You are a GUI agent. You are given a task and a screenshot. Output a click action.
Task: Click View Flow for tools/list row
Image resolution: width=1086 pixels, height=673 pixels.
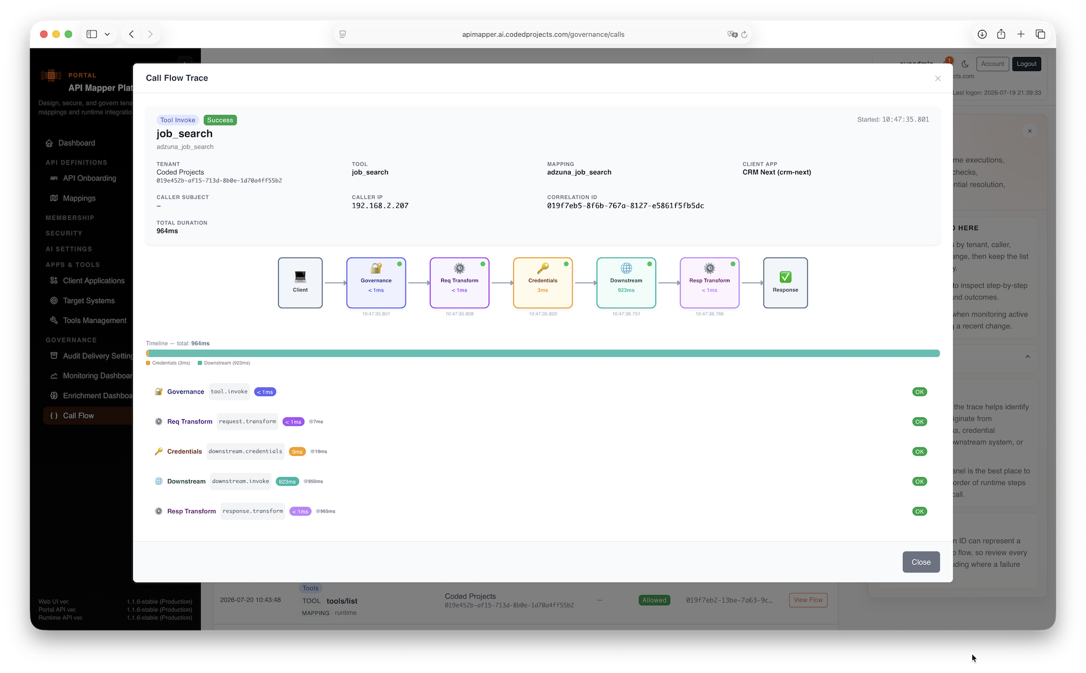808,600
